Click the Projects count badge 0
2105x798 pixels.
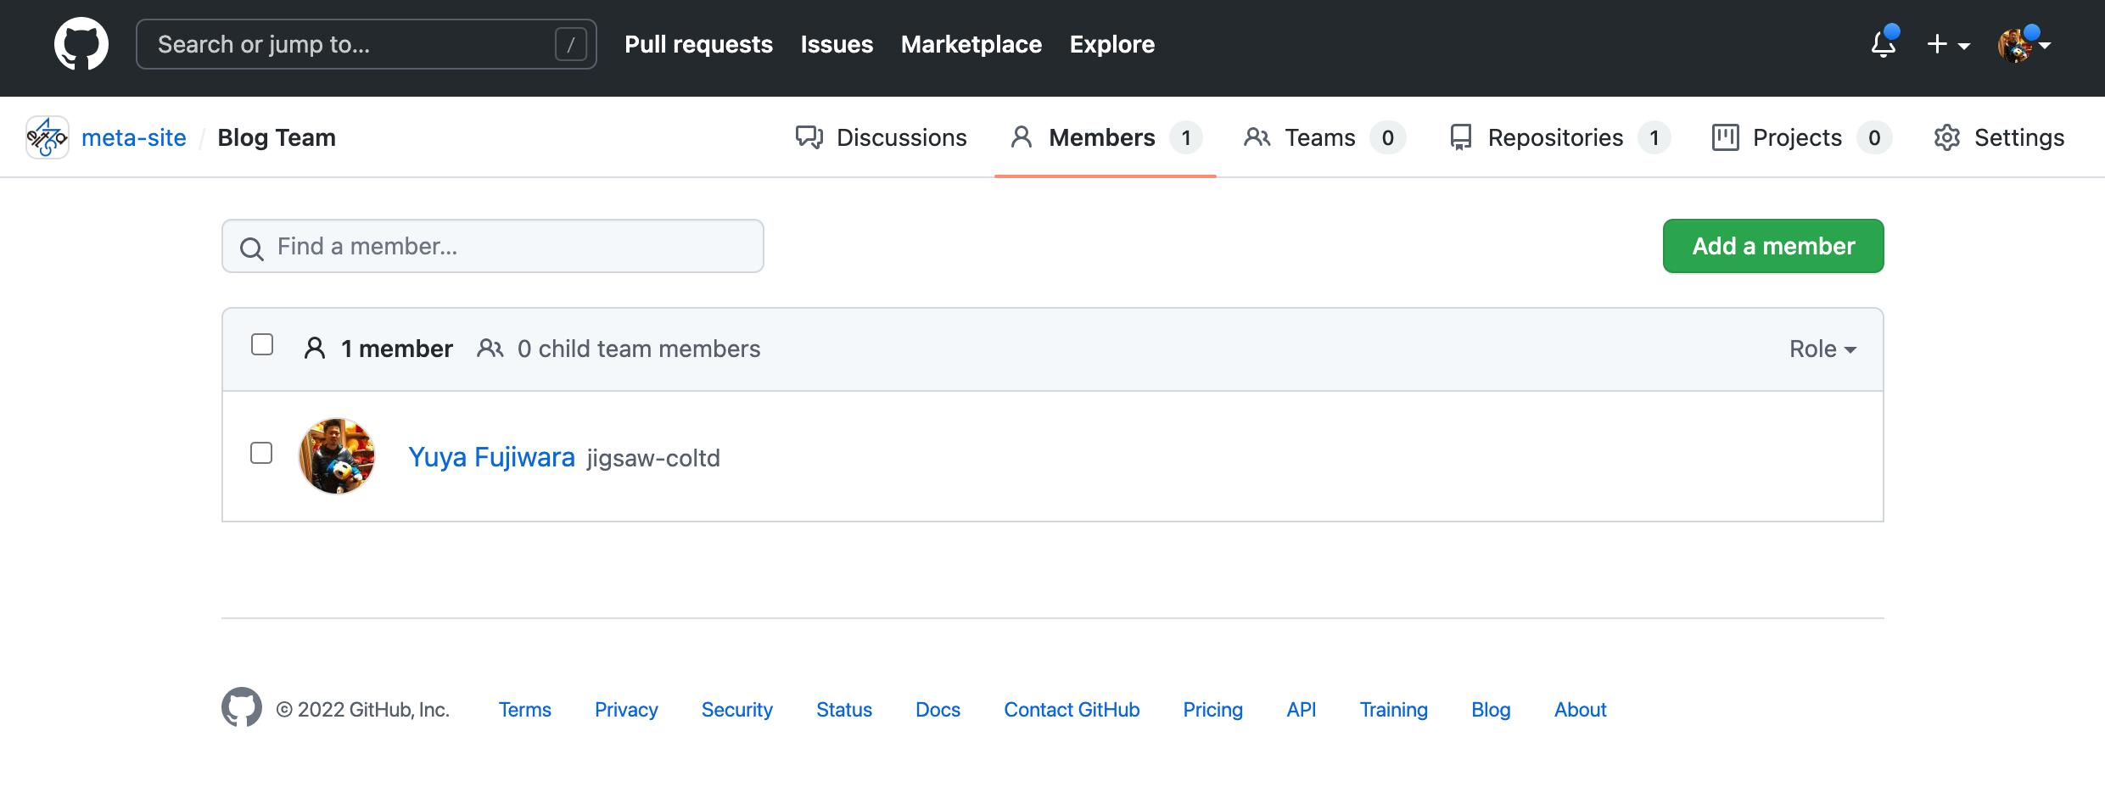(1874, 137)
